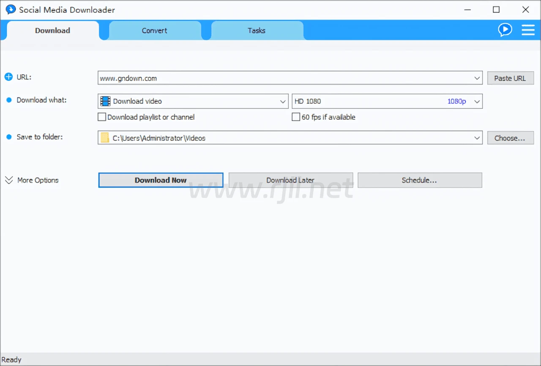Click inside the URL text field
Screen dimensions: 541x366
point(283,78)
